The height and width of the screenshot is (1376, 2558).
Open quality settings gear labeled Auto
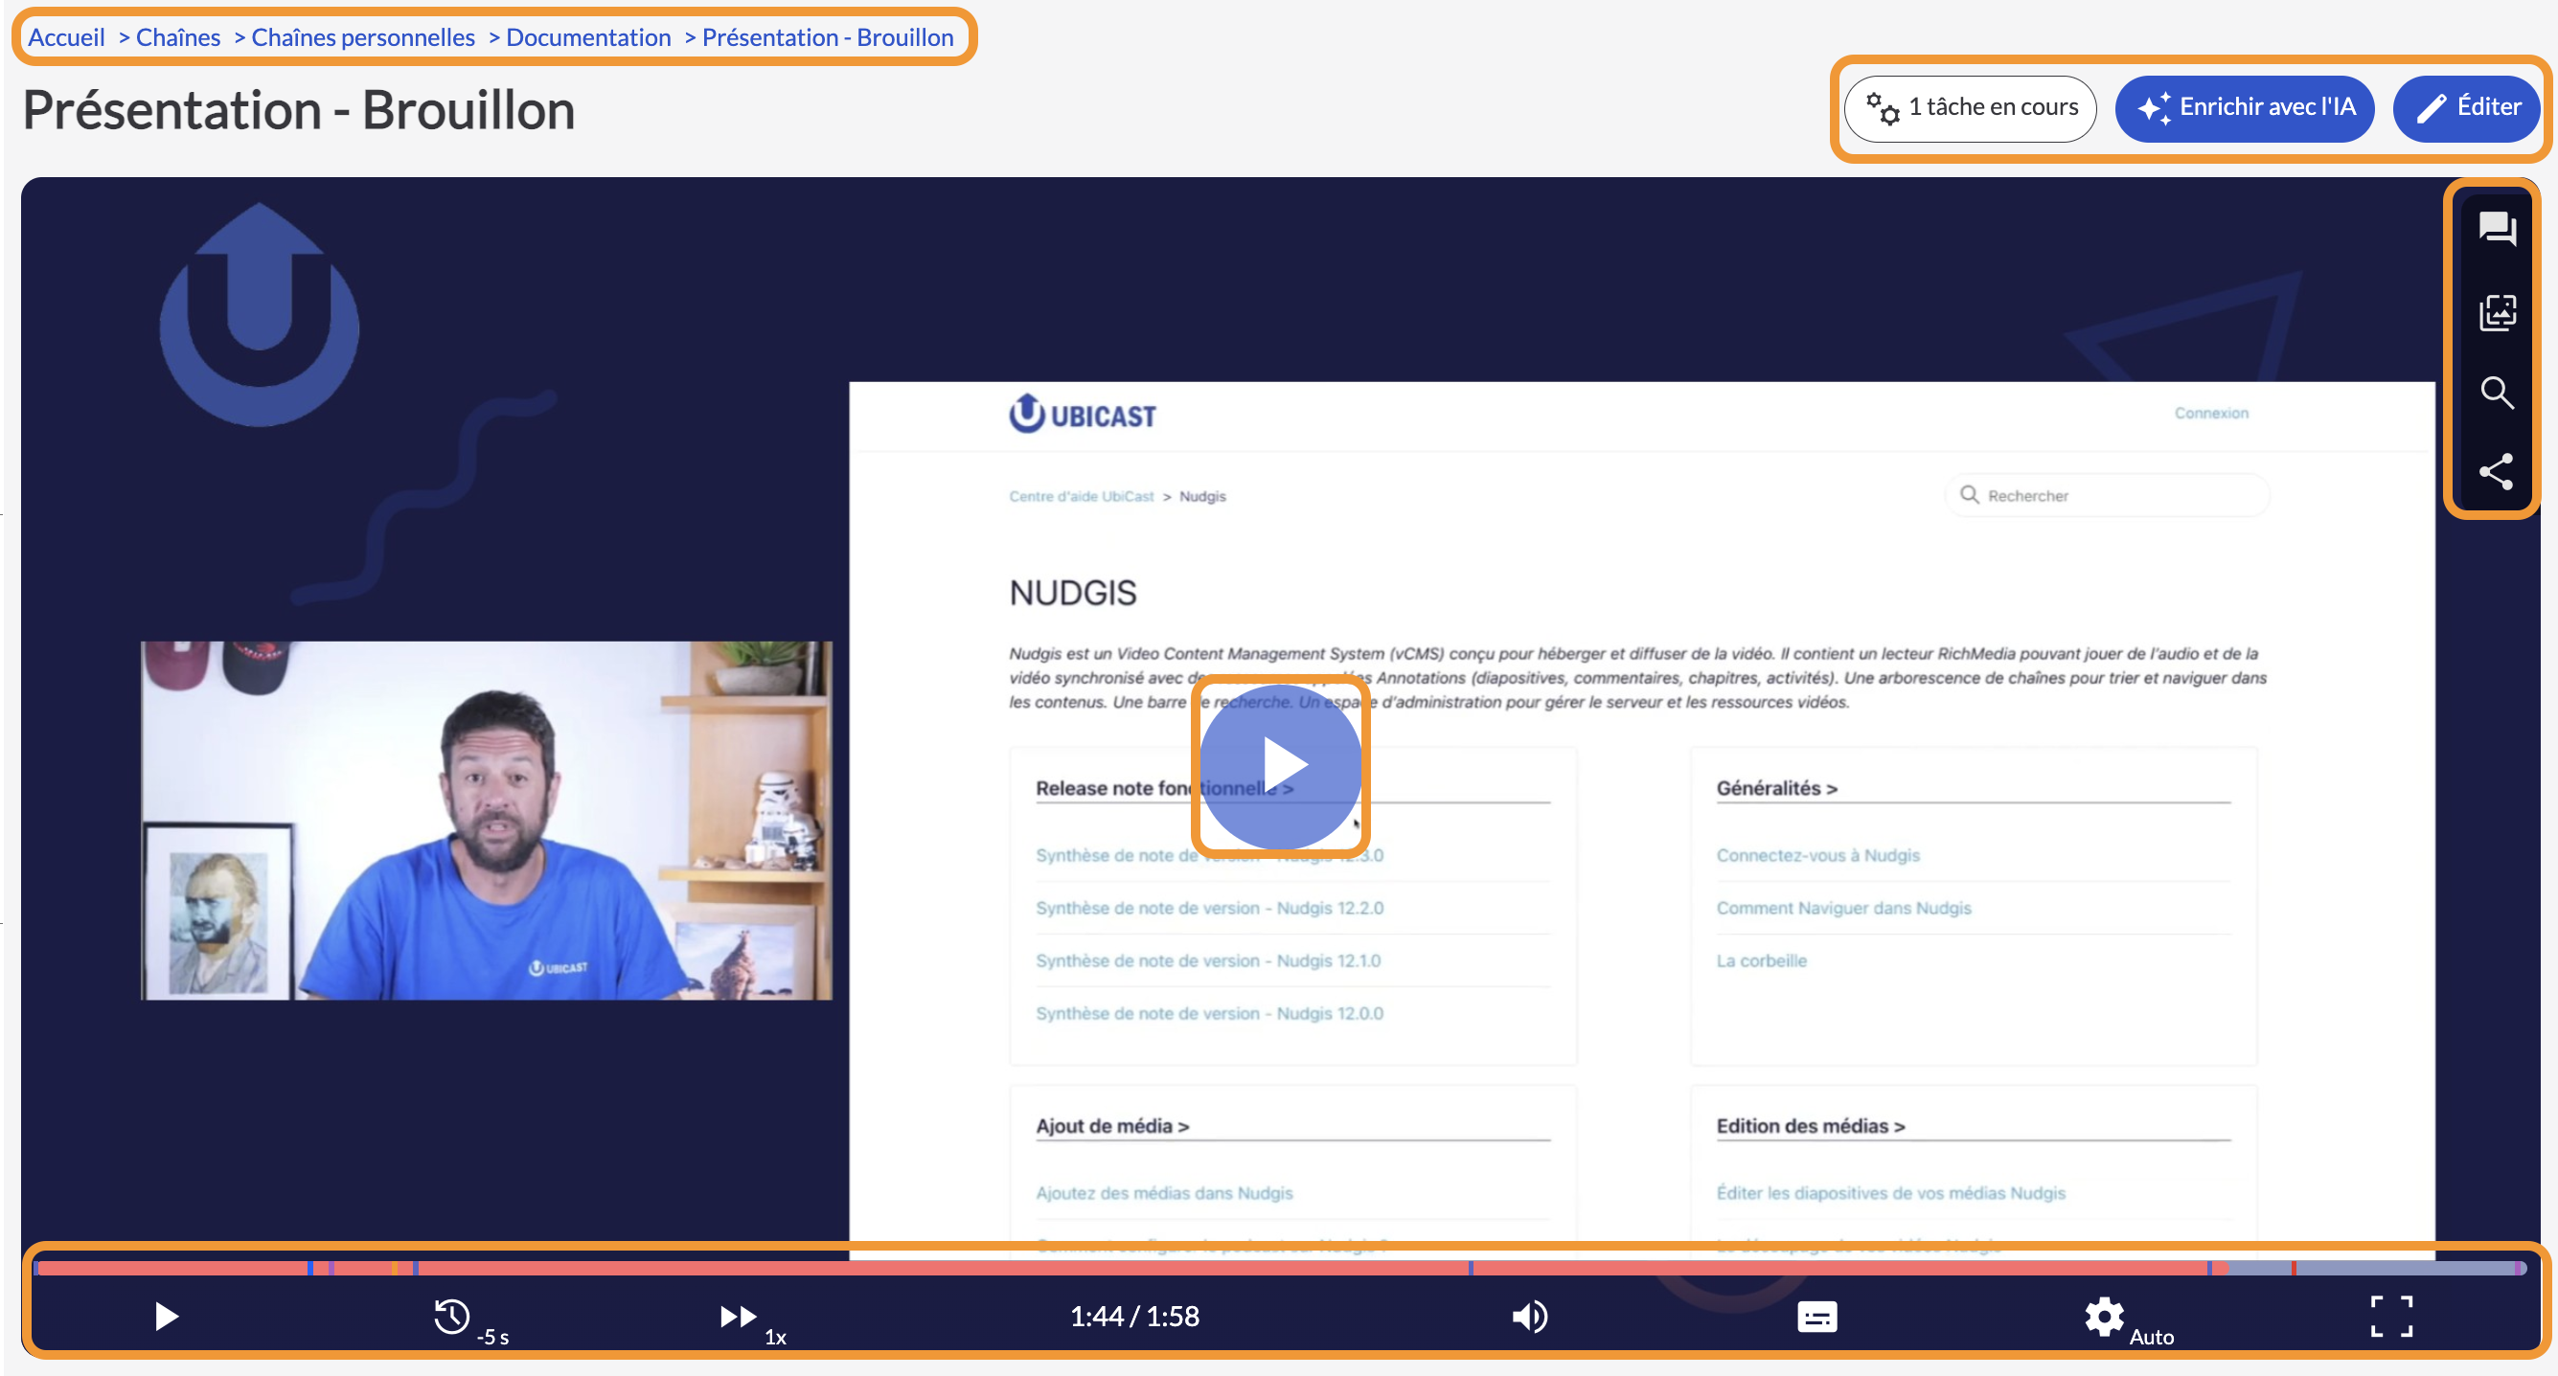[2103, 1317]
